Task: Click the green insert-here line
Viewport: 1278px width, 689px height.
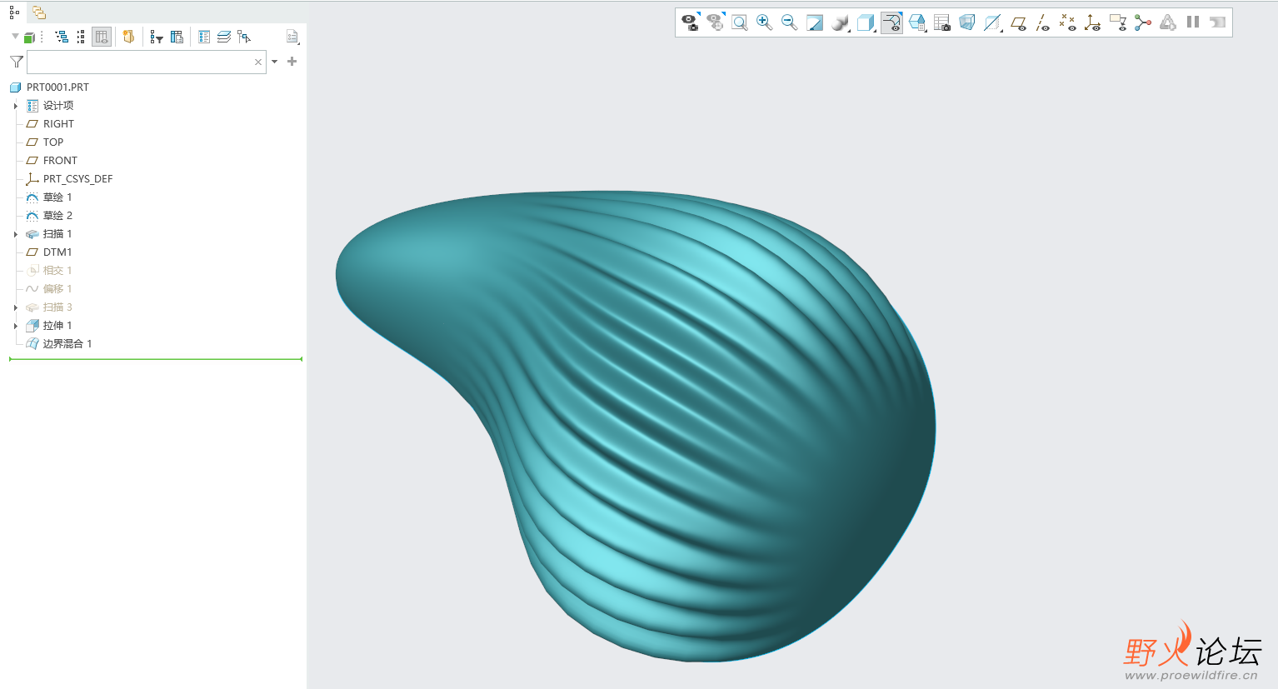Action: tap(155, 359)
